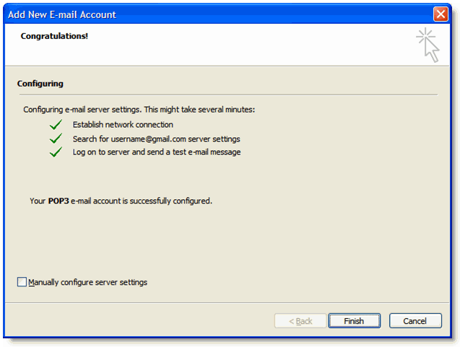Click the Establish network connection step text

[123, 125]
